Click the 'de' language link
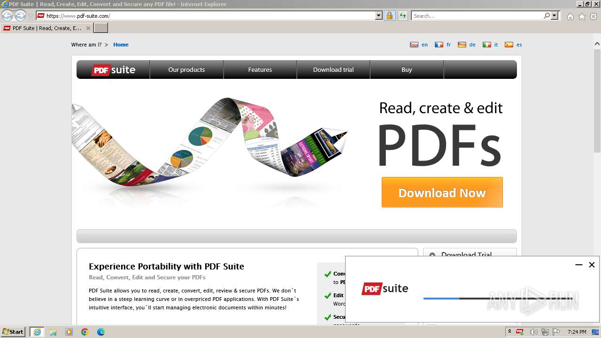601x338 pixels. [472, 45]
